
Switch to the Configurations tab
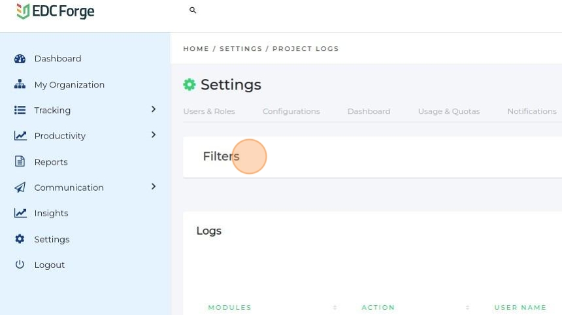pyautogui.click(x=291, y=111)
